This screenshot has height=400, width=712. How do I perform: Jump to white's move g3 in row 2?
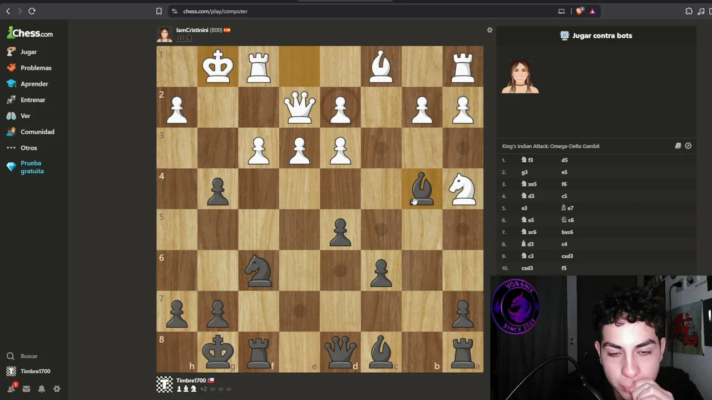tap(524, 172)
